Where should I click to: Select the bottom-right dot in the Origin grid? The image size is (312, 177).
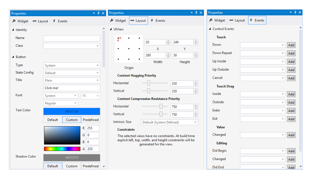pos(139,59)
